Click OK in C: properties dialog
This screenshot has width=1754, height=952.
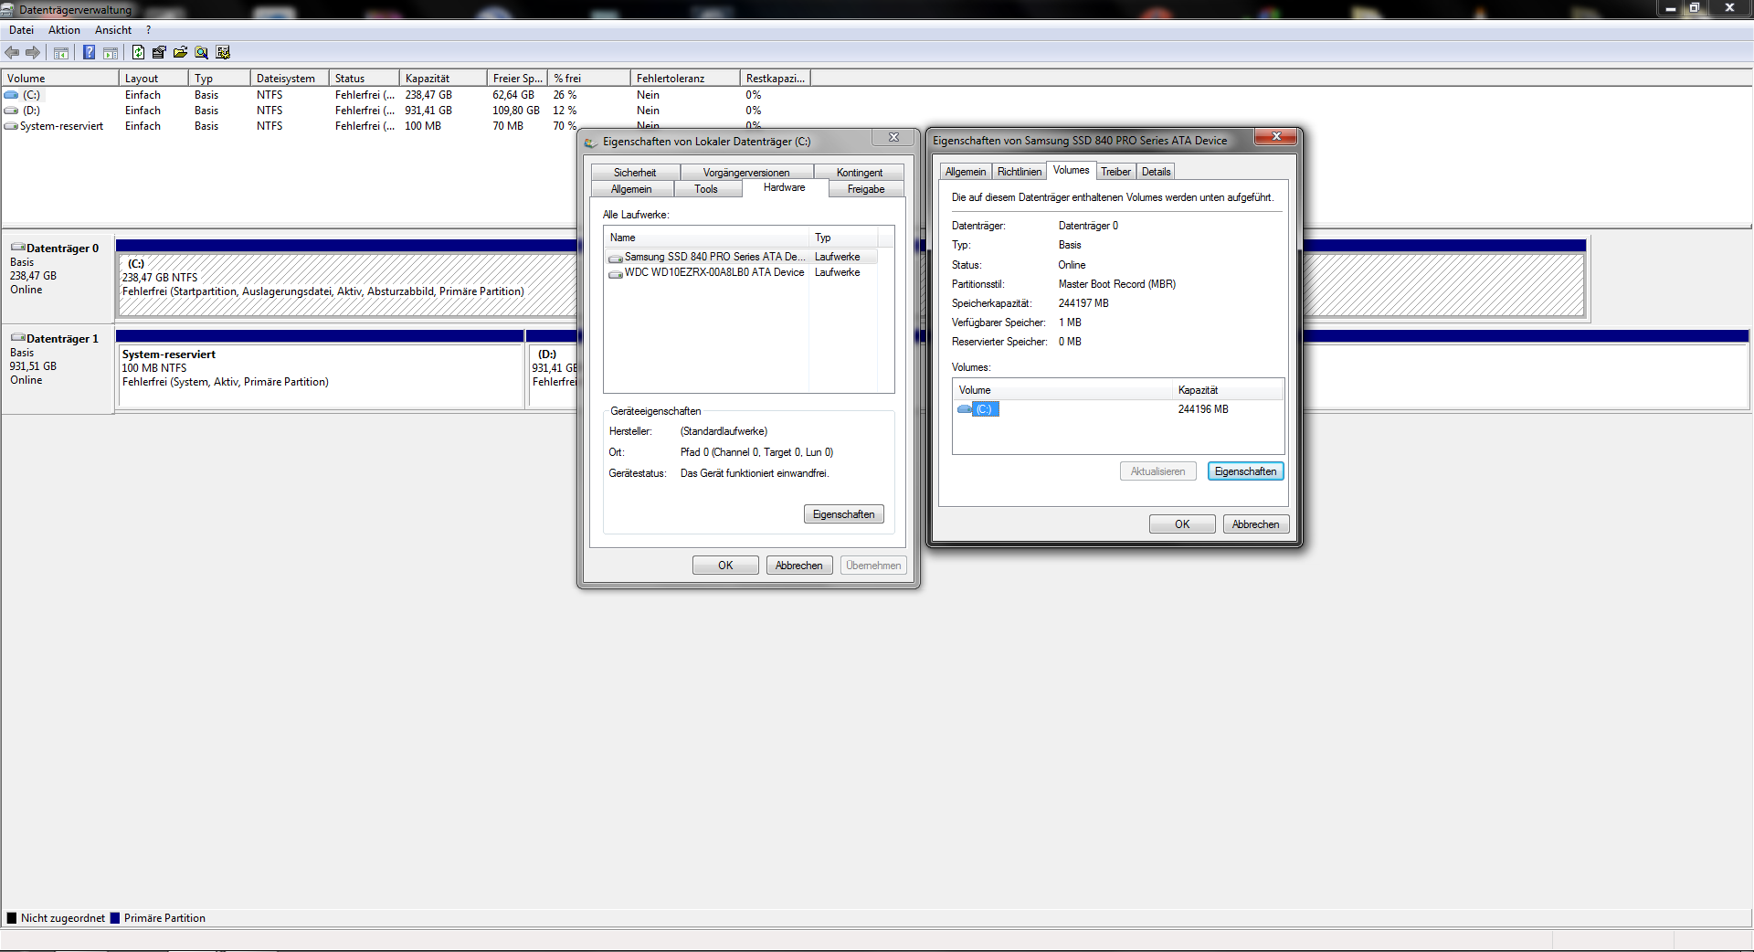[x=725, y=566]
